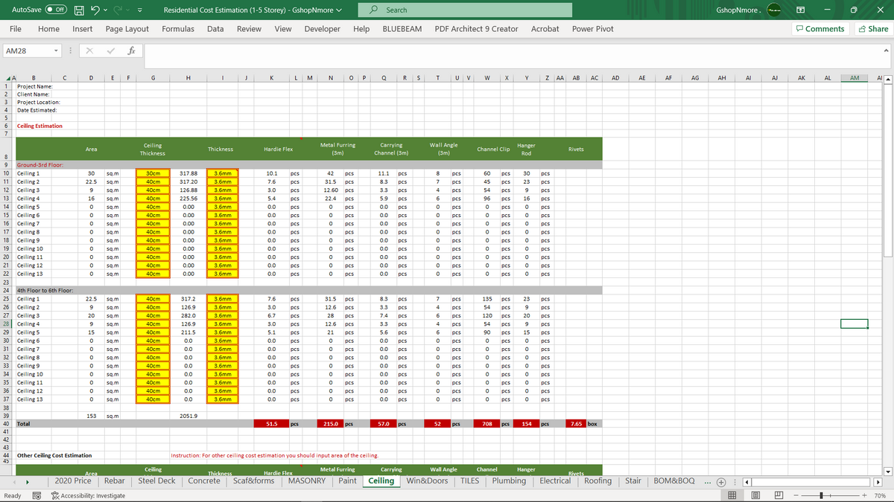This screenshot has height=502, width=894.
Task: Switch to the Scaf&forms sheet tab
Action: pyautogui.click(x=254, y=480)
